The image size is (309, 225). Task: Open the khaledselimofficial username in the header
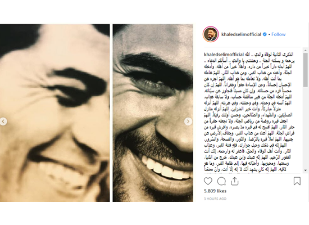pyautogui.click(x=241, y=34)
